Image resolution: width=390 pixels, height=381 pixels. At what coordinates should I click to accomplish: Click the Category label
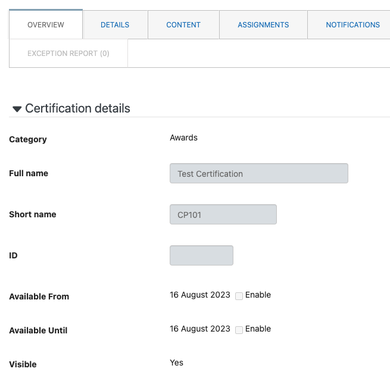pyautogui.click(x=28, y=139)
